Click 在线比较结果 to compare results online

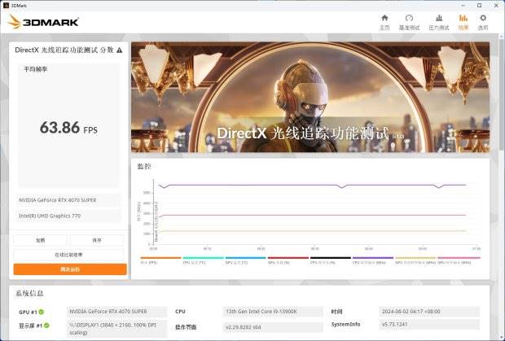click(68, 255)
